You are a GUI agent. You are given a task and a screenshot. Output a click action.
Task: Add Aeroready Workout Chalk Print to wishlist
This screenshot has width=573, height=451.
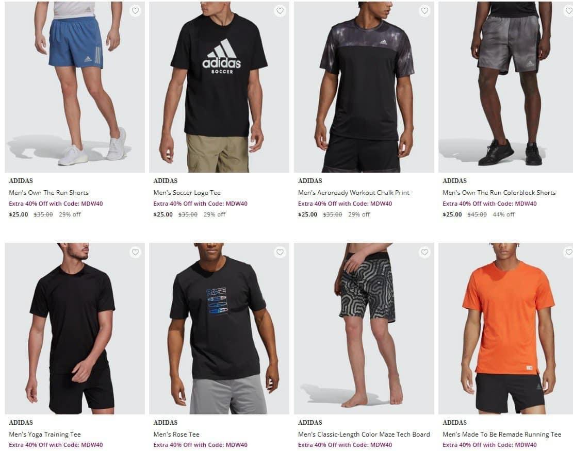pyautogui.click(x=424, y=11)
